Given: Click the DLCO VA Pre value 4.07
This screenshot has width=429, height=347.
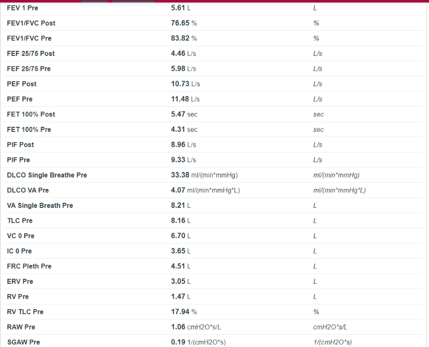Looking at the screenshot, I should click(178, 190).
